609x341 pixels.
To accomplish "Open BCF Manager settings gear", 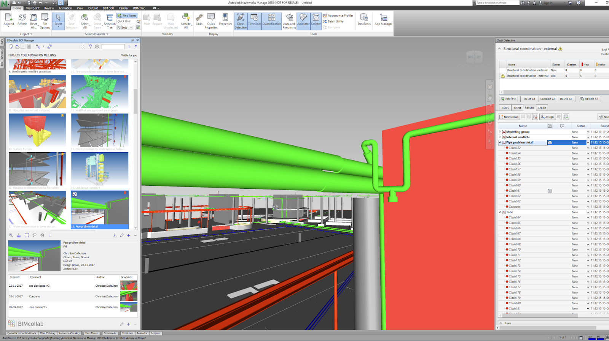I will (x=97, y=47).
